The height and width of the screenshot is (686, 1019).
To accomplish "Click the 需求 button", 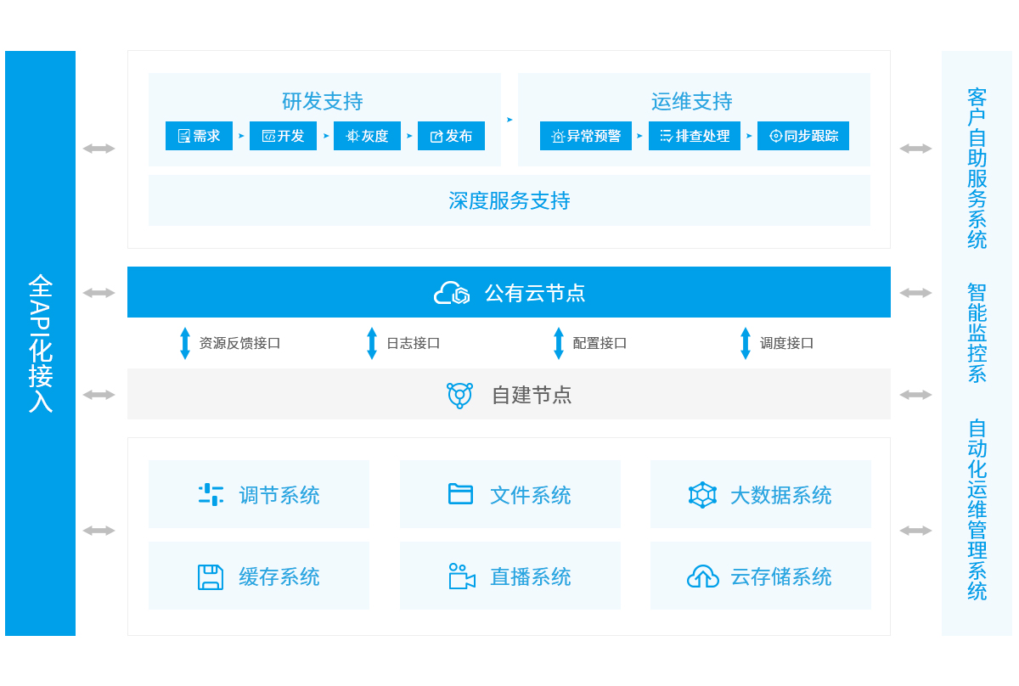I will pos(199,136).
